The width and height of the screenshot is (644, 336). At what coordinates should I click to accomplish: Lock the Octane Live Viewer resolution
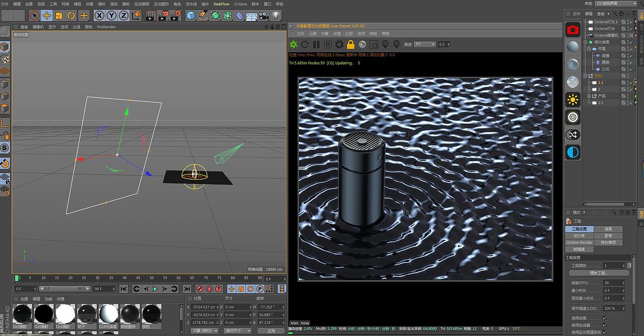(x=351, y=44)
